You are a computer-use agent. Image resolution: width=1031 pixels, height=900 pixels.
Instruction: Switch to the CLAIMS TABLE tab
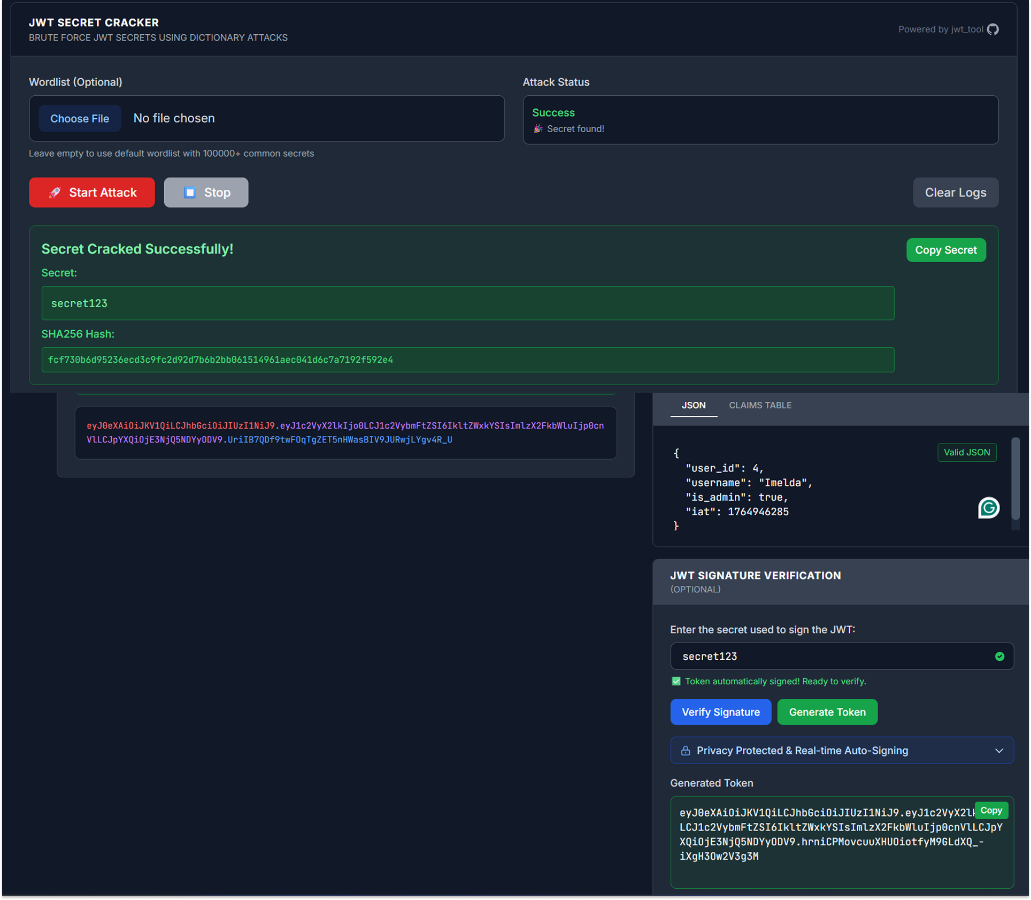pyautogui.click(x=760, y=406)
